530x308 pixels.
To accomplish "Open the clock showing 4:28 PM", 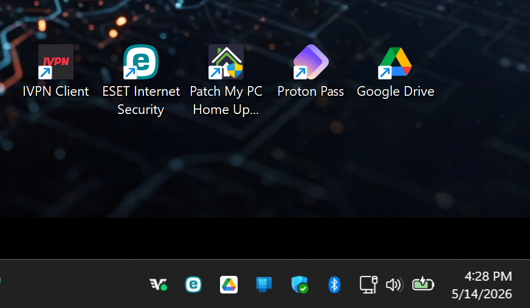I will coord(488,276).
